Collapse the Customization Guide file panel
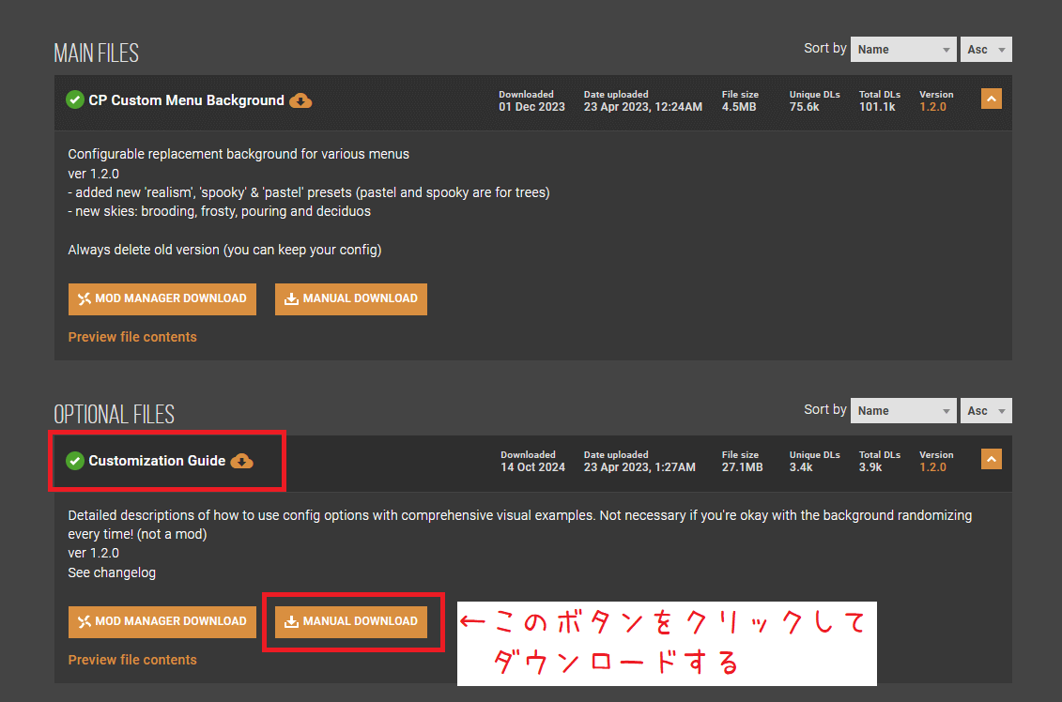Image resolution: width=1062 pixels, height=702 pixels. 991,459
